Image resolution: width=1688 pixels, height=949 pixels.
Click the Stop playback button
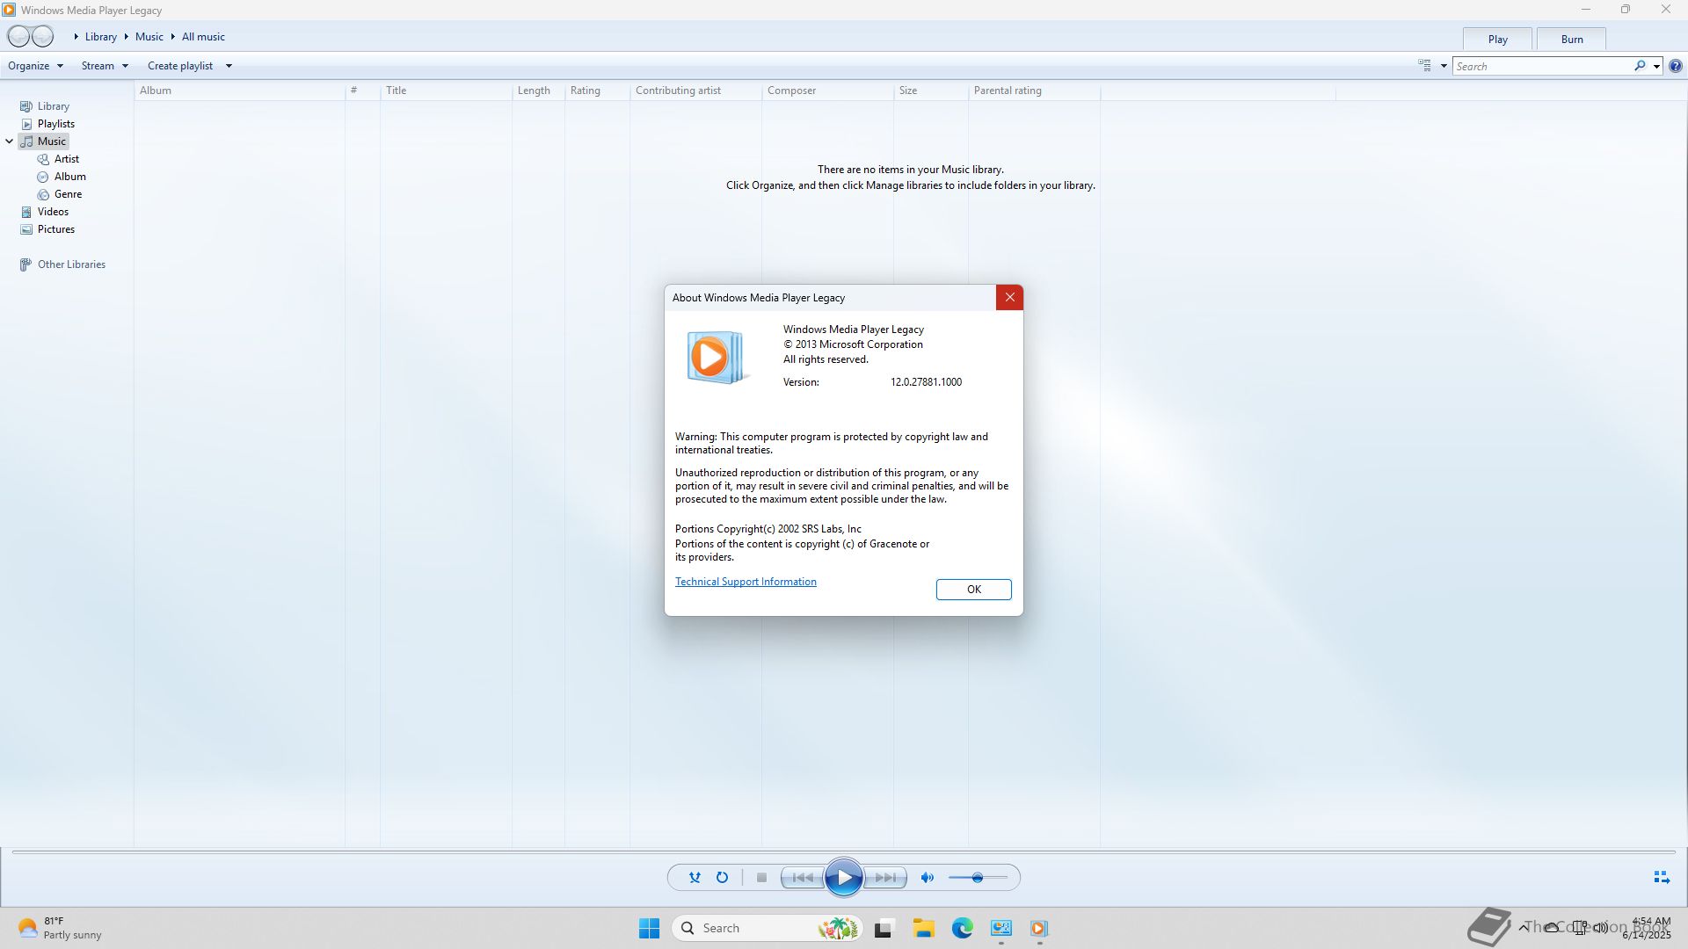point(761,877)
